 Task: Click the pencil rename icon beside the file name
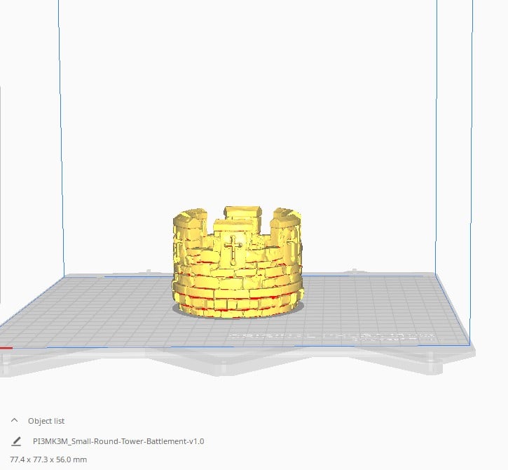(16, 442)
